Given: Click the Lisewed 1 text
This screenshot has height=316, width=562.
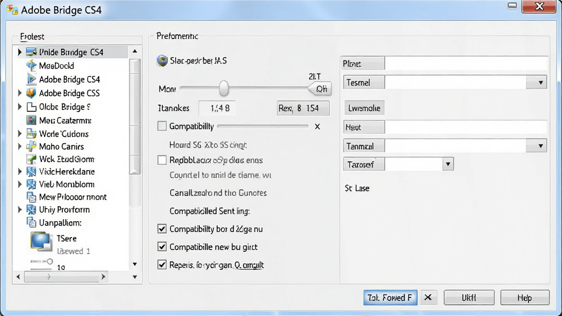Looking at the screenshot, I should tap(73, 251).
